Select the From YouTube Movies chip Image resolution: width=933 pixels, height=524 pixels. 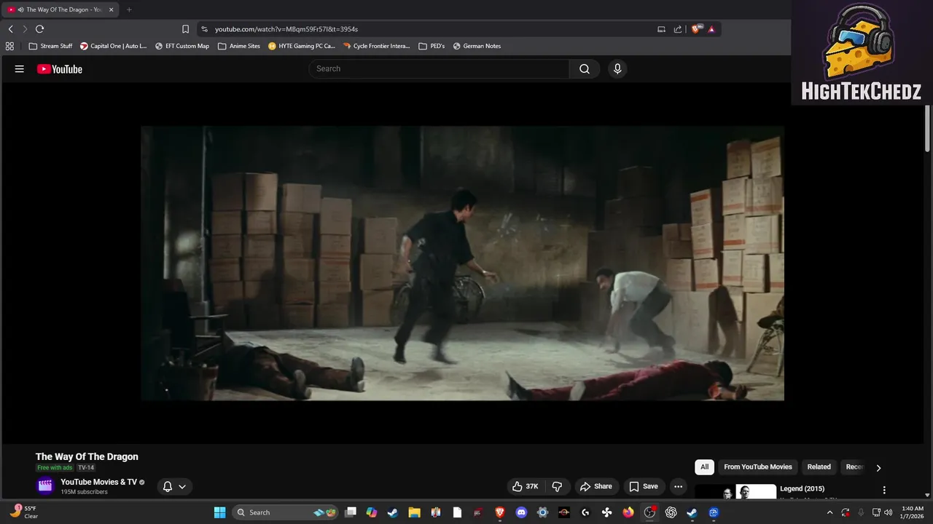758,467
